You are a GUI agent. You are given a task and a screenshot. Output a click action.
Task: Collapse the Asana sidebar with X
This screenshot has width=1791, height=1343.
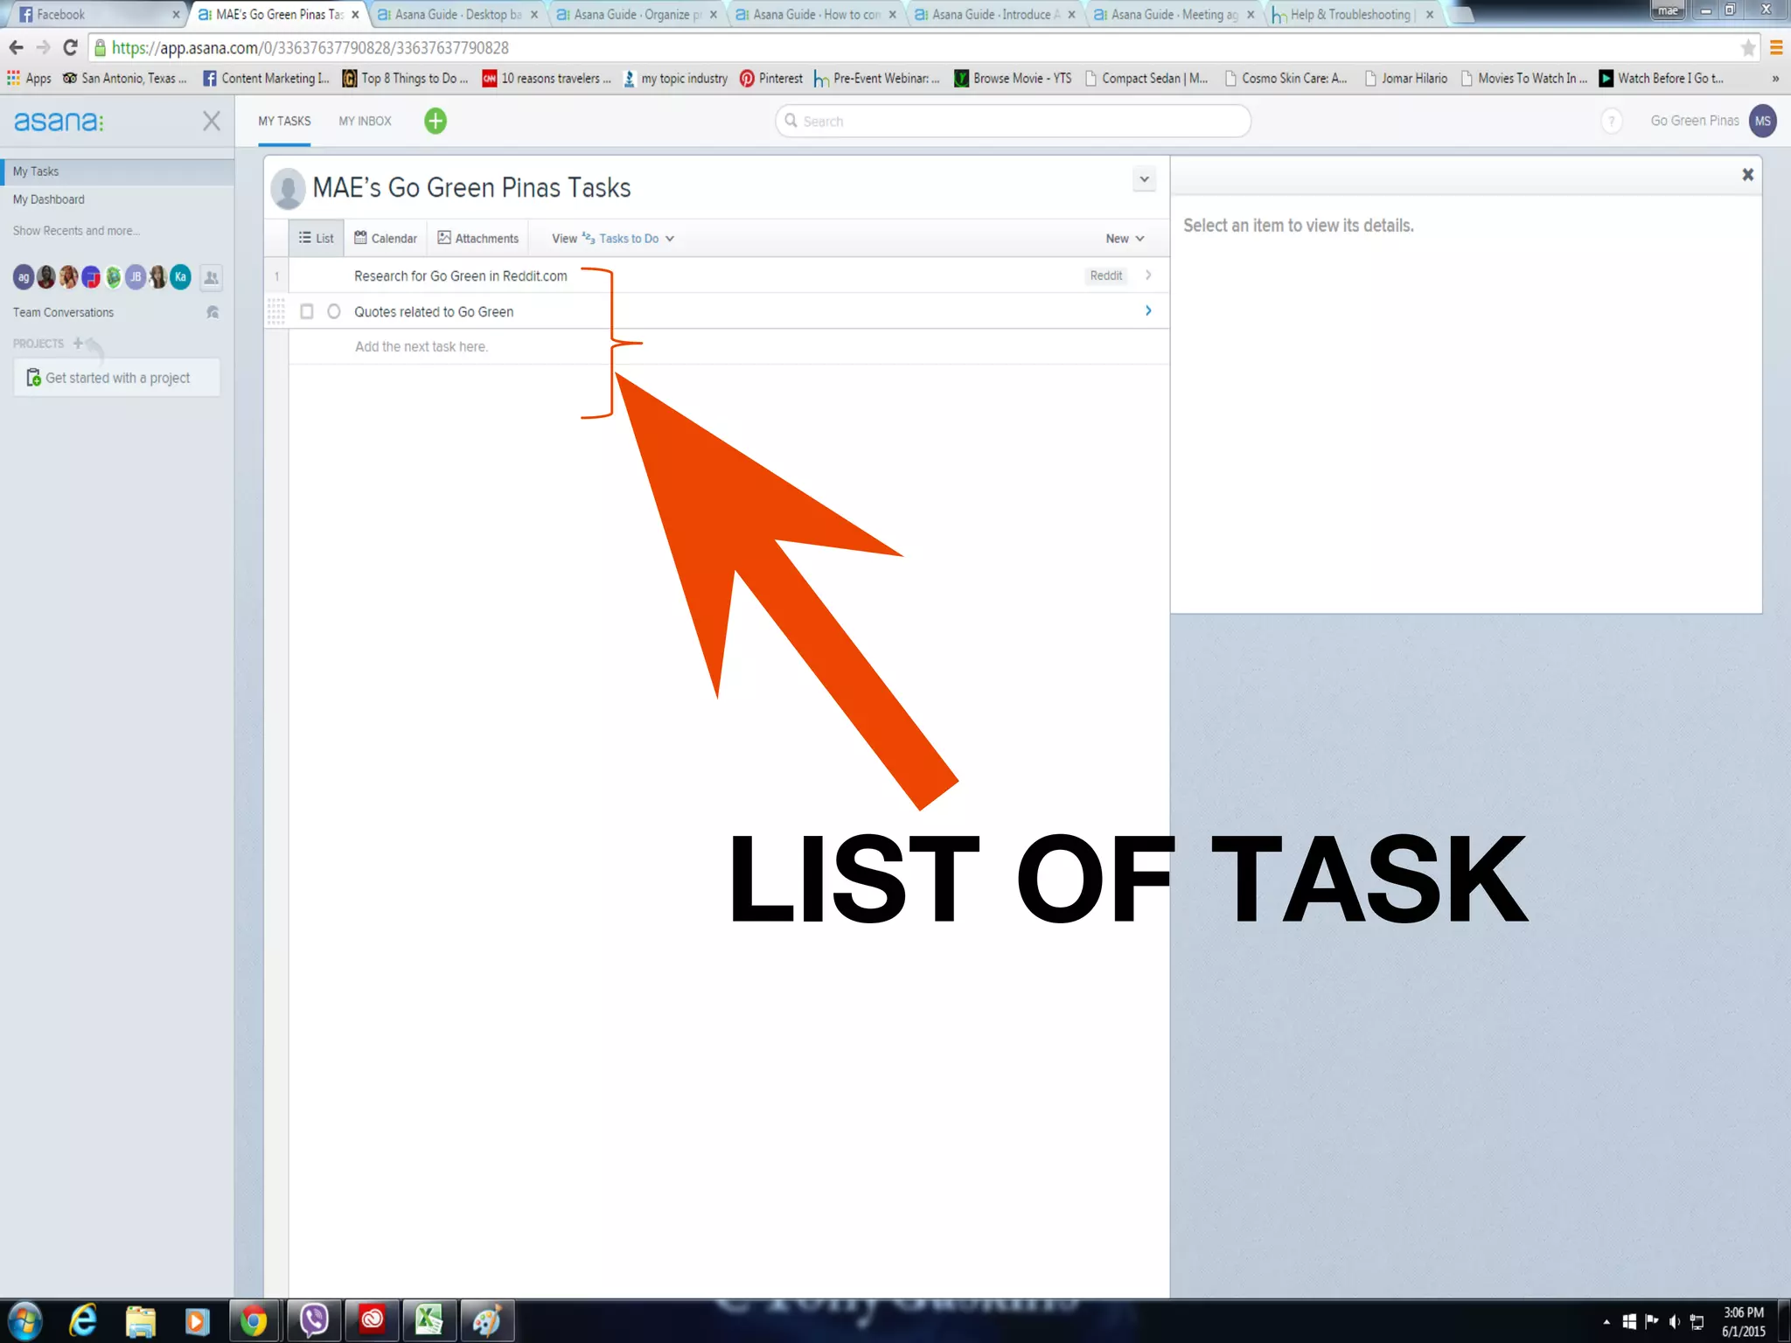point(212,121)
